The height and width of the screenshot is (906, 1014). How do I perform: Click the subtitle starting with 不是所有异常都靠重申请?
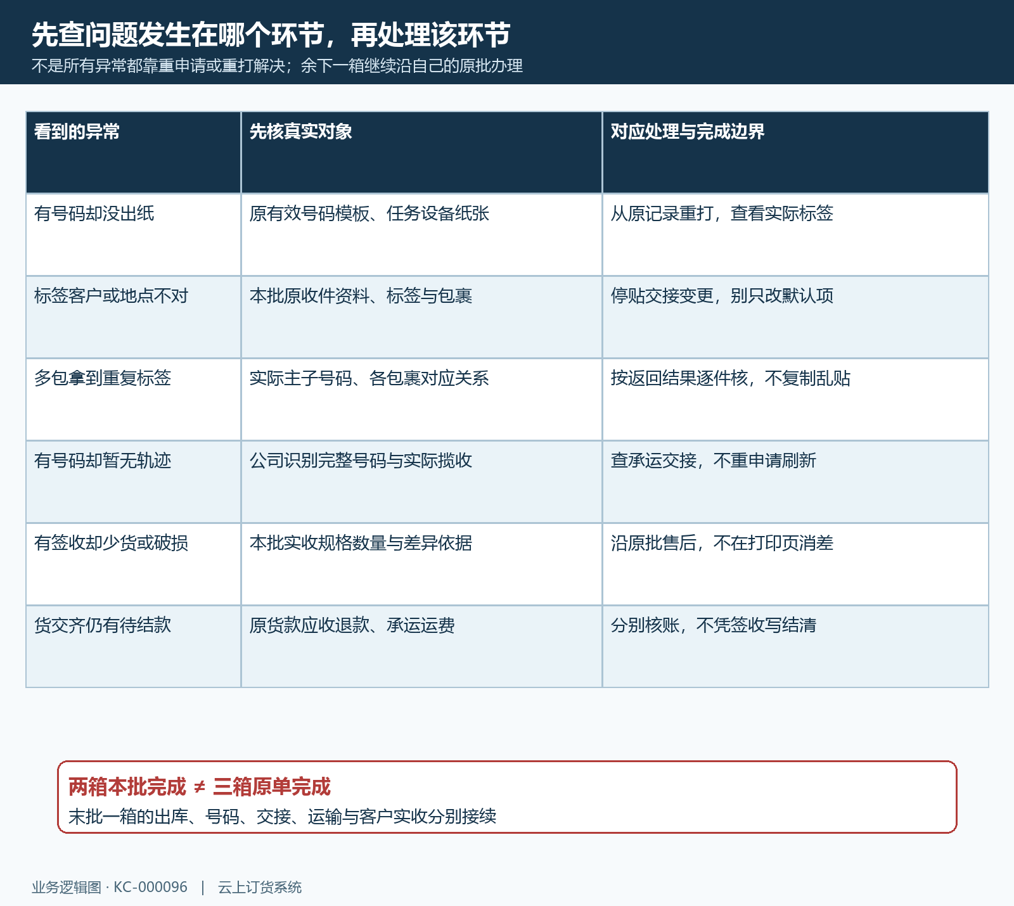click(278, 66)
